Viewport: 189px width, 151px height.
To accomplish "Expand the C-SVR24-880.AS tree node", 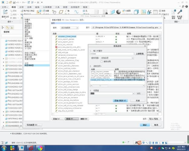I will [4, 111].
